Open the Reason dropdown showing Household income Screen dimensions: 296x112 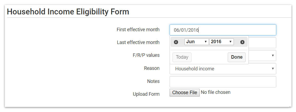223,69
